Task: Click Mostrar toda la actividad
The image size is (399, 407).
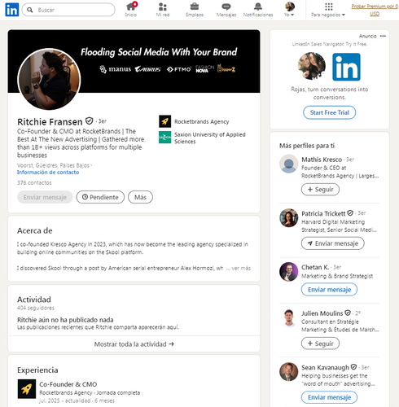Action: coord(134,344)
